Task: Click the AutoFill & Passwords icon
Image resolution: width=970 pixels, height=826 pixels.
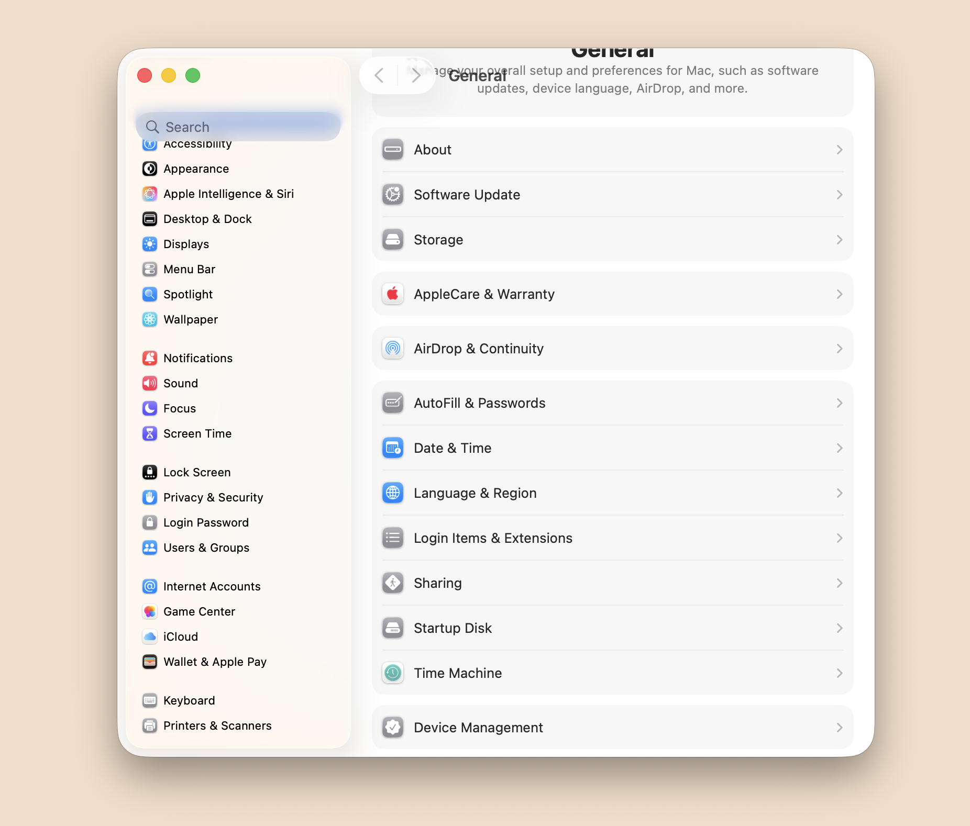Action: pyautogui.click(x=393, y=403)
